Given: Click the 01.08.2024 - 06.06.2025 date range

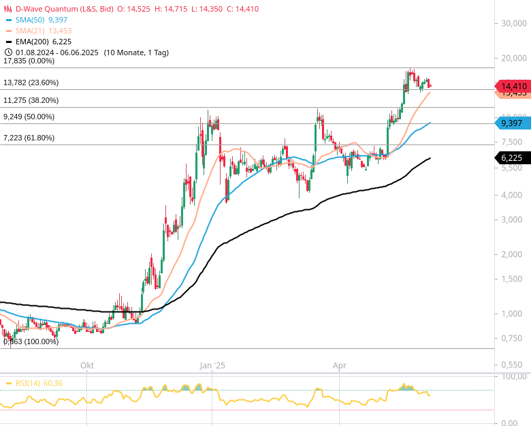Looking at the screenshot, I should (x=58, y=52).
